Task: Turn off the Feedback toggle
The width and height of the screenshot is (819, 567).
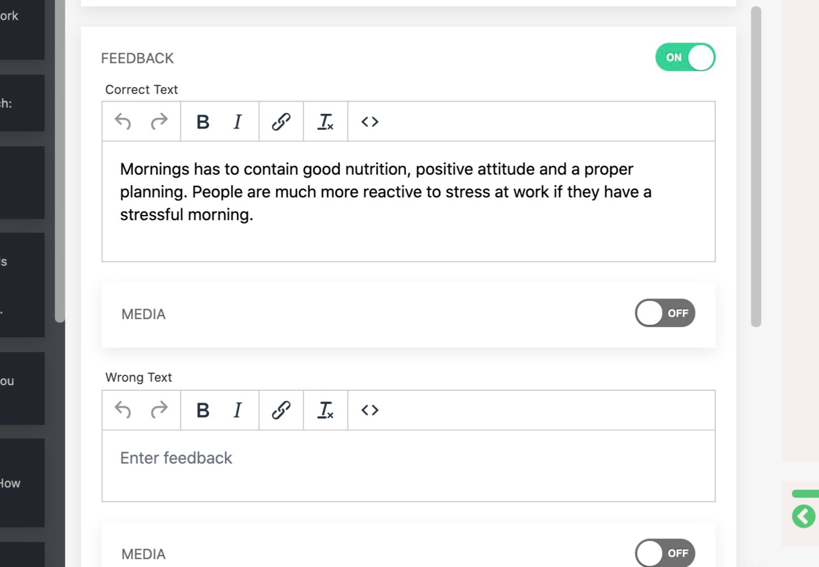Action: 685,57
